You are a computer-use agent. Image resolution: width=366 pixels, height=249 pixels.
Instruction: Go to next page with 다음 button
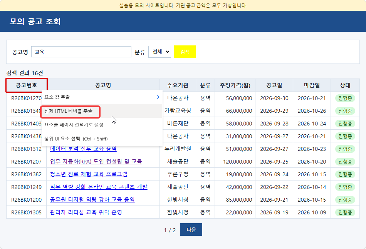tap(191, 230)
